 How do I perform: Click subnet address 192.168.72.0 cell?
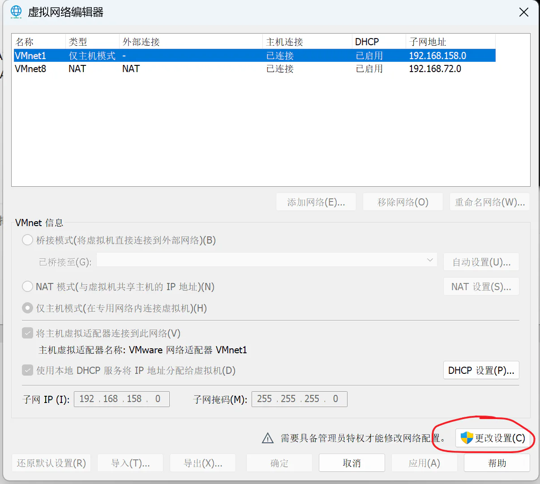click(435, 69)
